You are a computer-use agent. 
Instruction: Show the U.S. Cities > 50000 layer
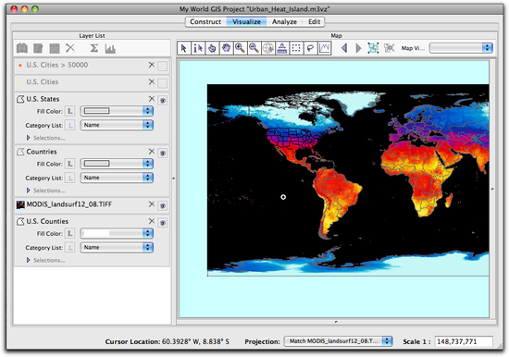click(x=163, y=67)
